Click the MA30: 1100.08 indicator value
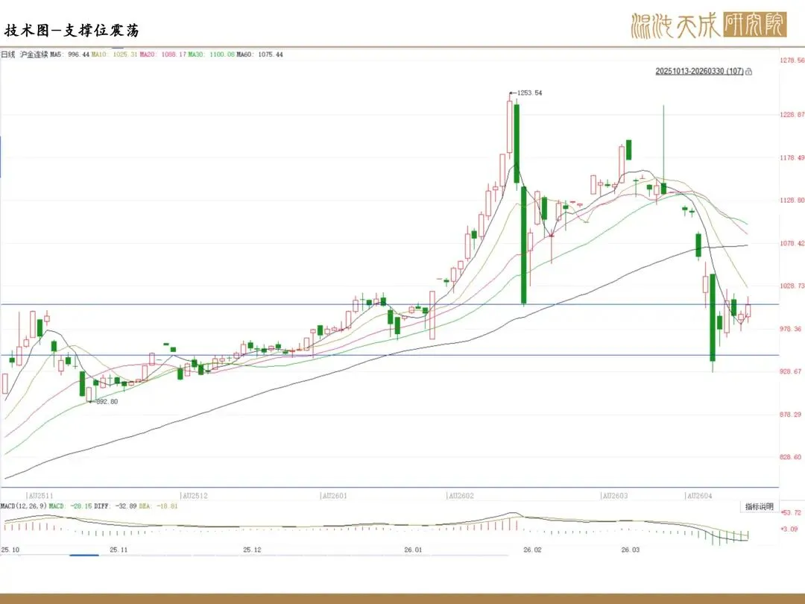Screen dimensions: 805x604 pos(211,54)
